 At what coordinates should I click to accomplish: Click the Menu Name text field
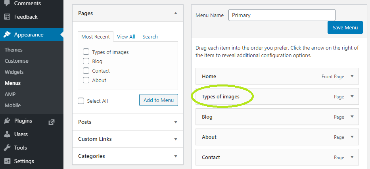tap(282, 15)
